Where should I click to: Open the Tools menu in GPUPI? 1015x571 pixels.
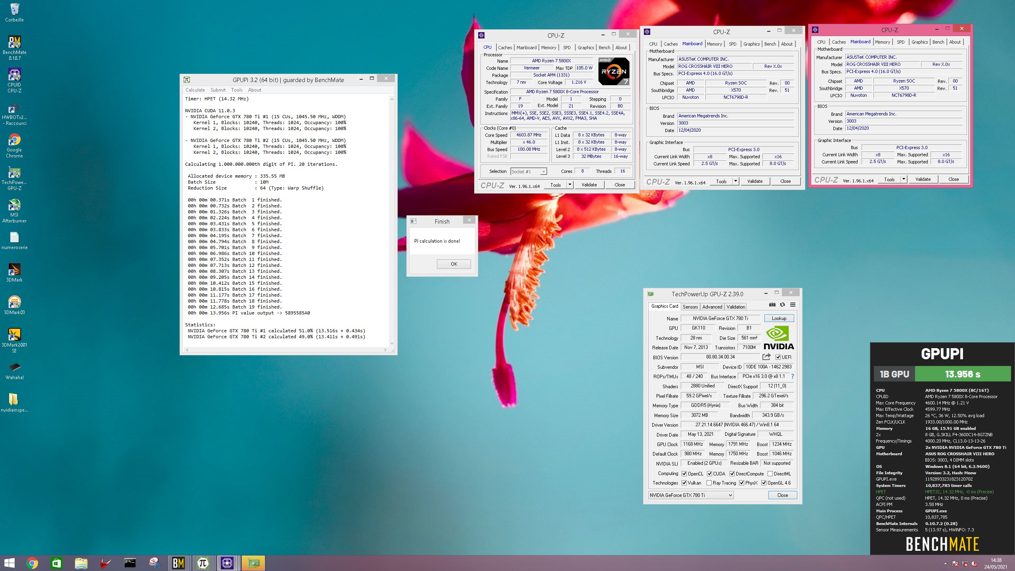[x=237, y=90]
